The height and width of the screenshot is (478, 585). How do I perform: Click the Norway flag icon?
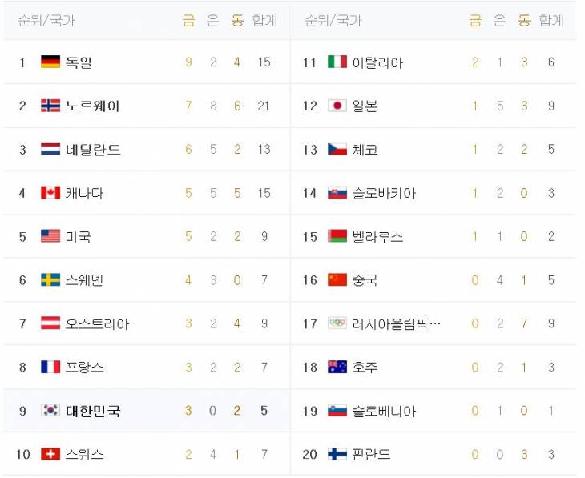point(50,106)
